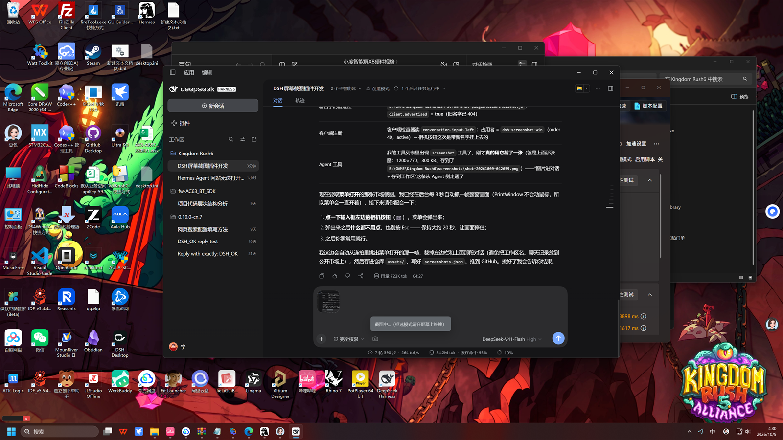Toggle the right side panel icon in the chat header
The image size is (783, 440).
610,88
